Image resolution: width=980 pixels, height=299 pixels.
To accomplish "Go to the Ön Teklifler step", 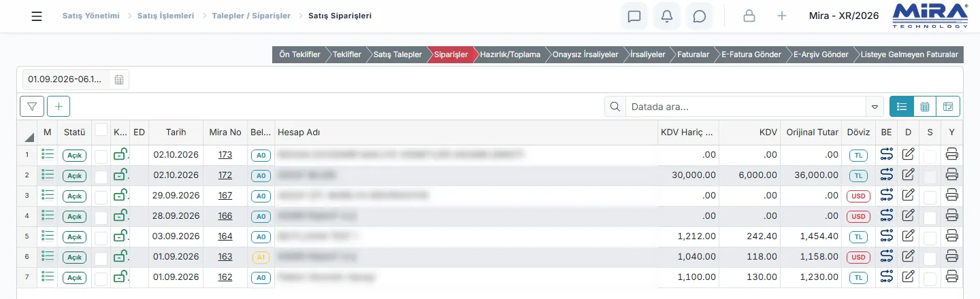I will pyautogui.click(x=299, y=54).
